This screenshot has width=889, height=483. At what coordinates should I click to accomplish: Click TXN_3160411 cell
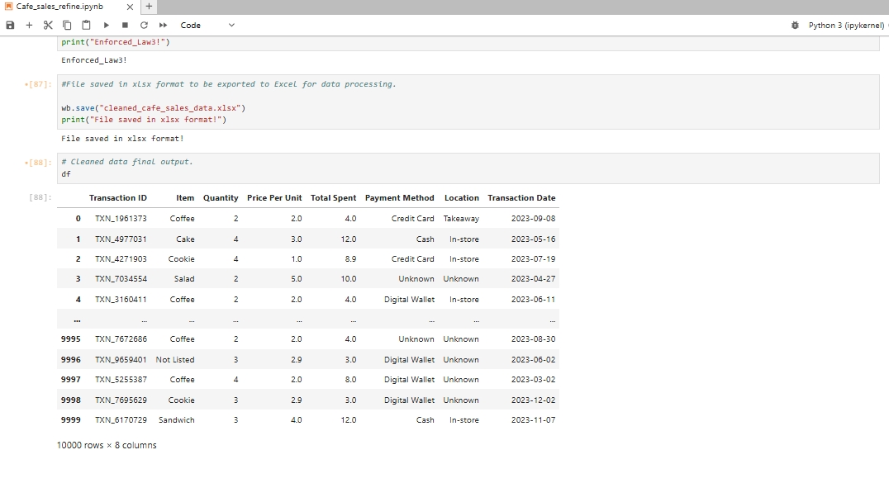pos(121,300)
